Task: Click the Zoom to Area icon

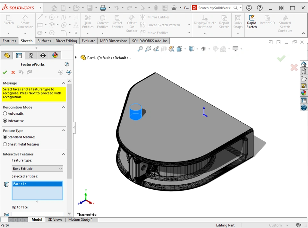Action: [x=148, y=49]
